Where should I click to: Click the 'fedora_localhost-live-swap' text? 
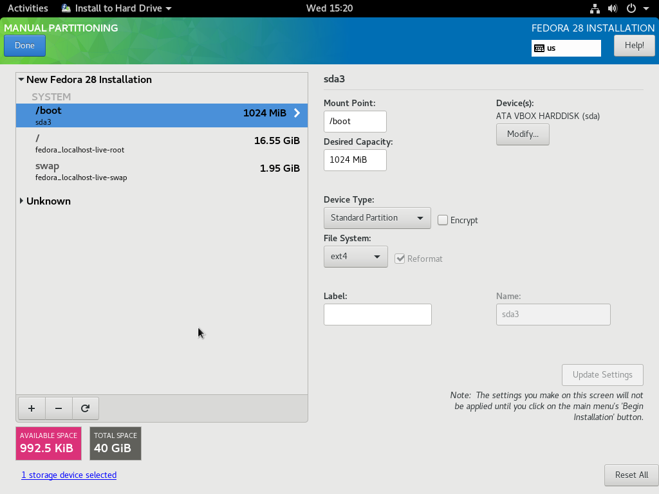coord(81,178)
